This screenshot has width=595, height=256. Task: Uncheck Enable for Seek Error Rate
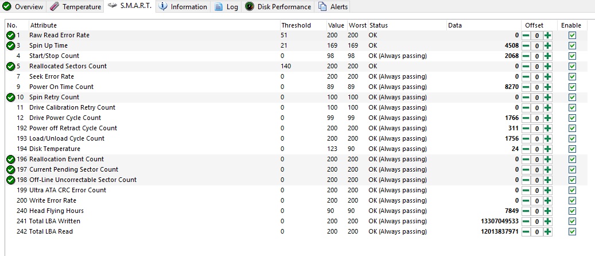pyautogui.click(x=572, y=76)
